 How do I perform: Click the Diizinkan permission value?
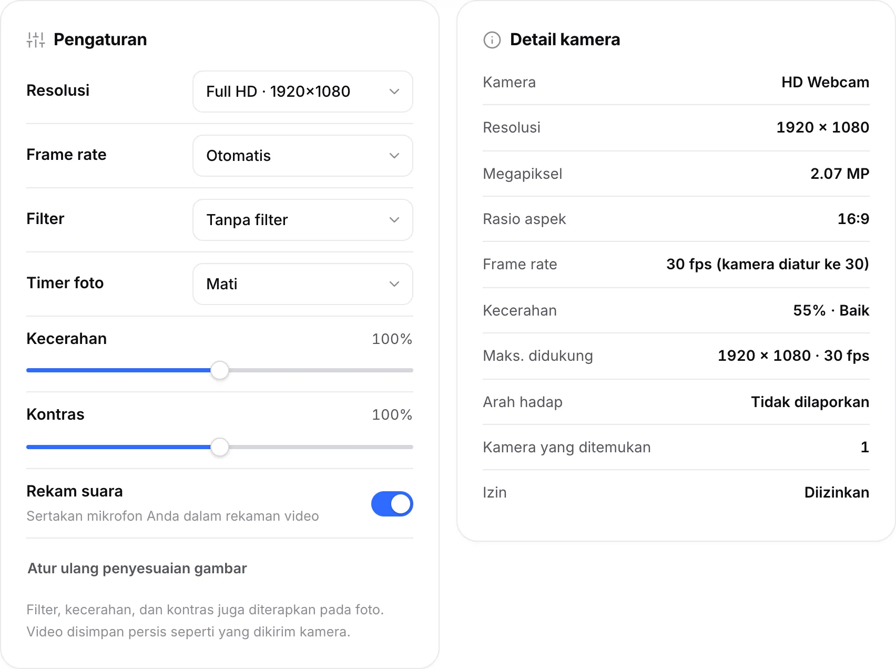[x=837, y=493]
